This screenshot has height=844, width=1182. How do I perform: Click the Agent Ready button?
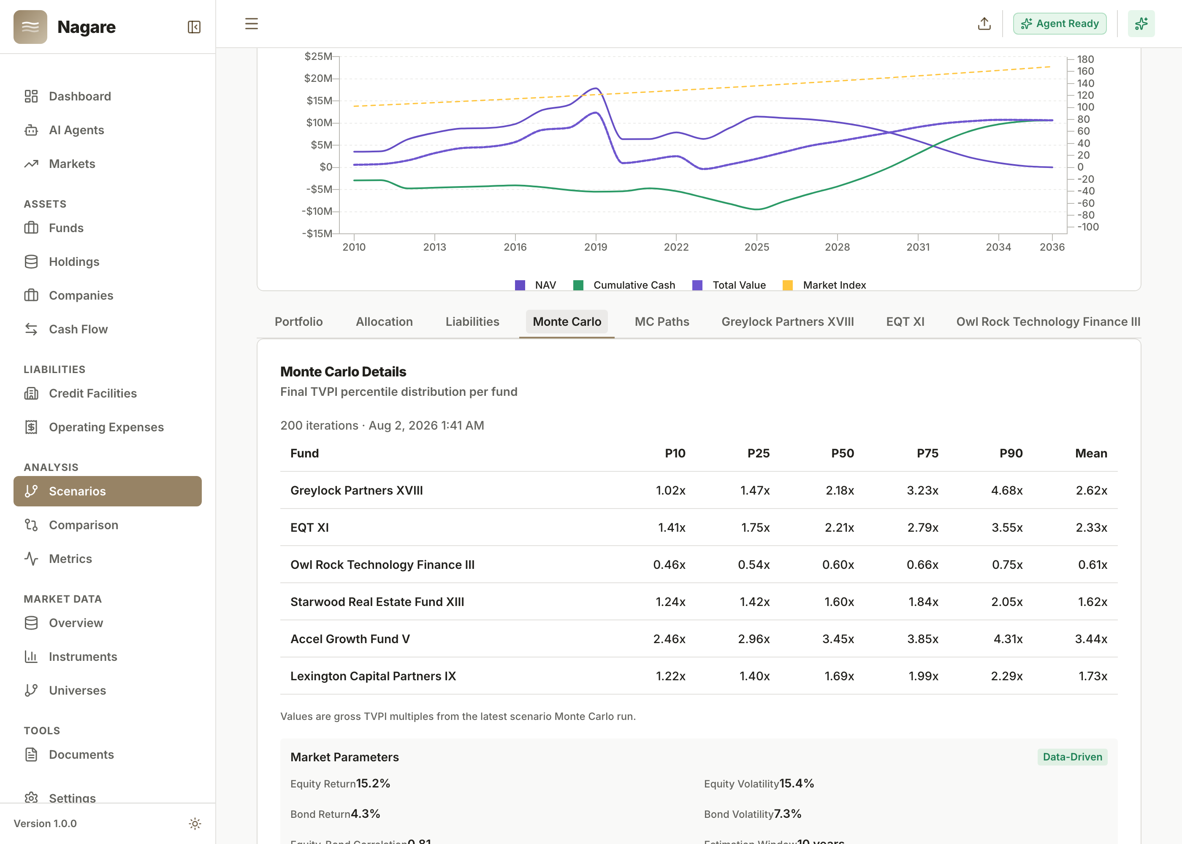pyautogui.click(x=1060, y=24)
